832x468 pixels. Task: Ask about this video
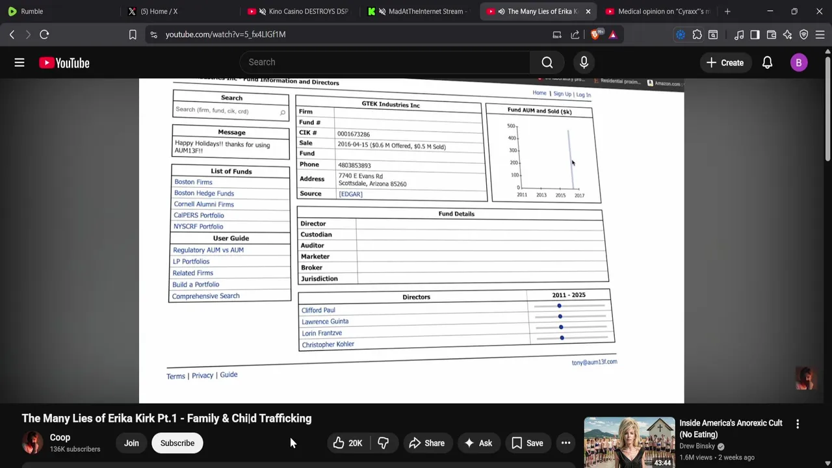478,443
